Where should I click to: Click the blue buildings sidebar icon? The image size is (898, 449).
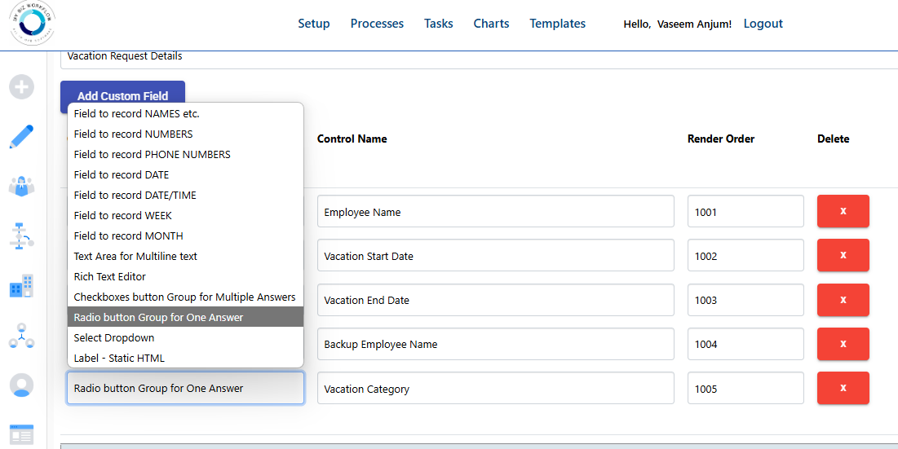pyautogui.click(x=22, y=285)
